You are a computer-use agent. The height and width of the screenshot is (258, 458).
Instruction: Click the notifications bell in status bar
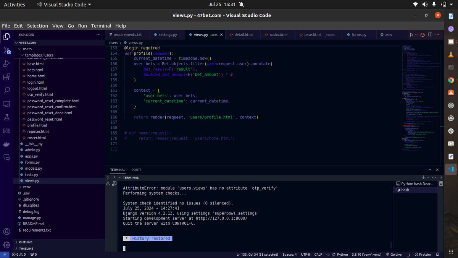438,254
